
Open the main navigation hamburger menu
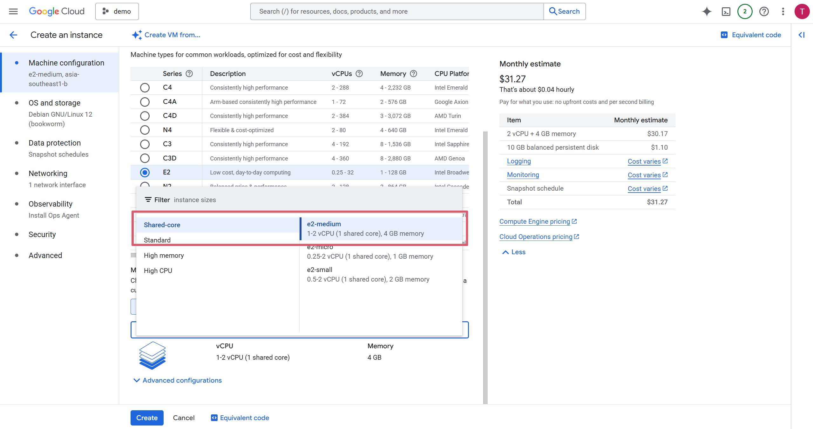[13, 11]
